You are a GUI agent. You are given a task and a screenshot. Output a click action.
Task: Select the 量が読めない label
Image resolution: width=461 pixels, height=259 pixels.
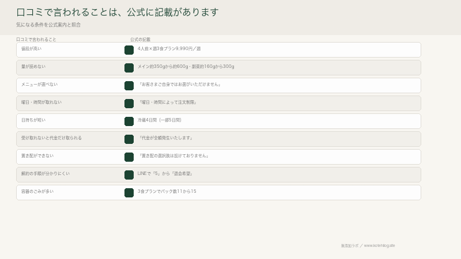pos(33,67)
